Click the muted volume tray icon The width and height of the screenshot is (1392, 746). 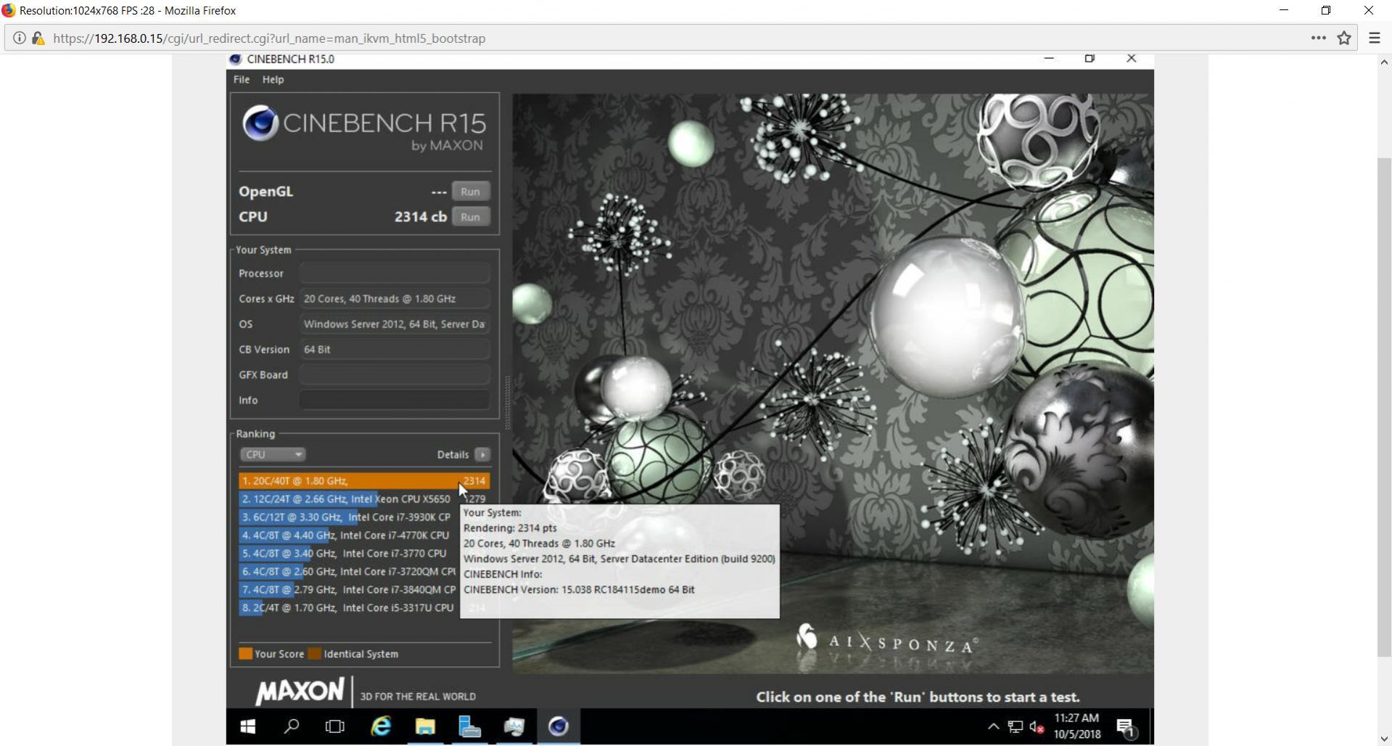click(x=1037, y=726)
